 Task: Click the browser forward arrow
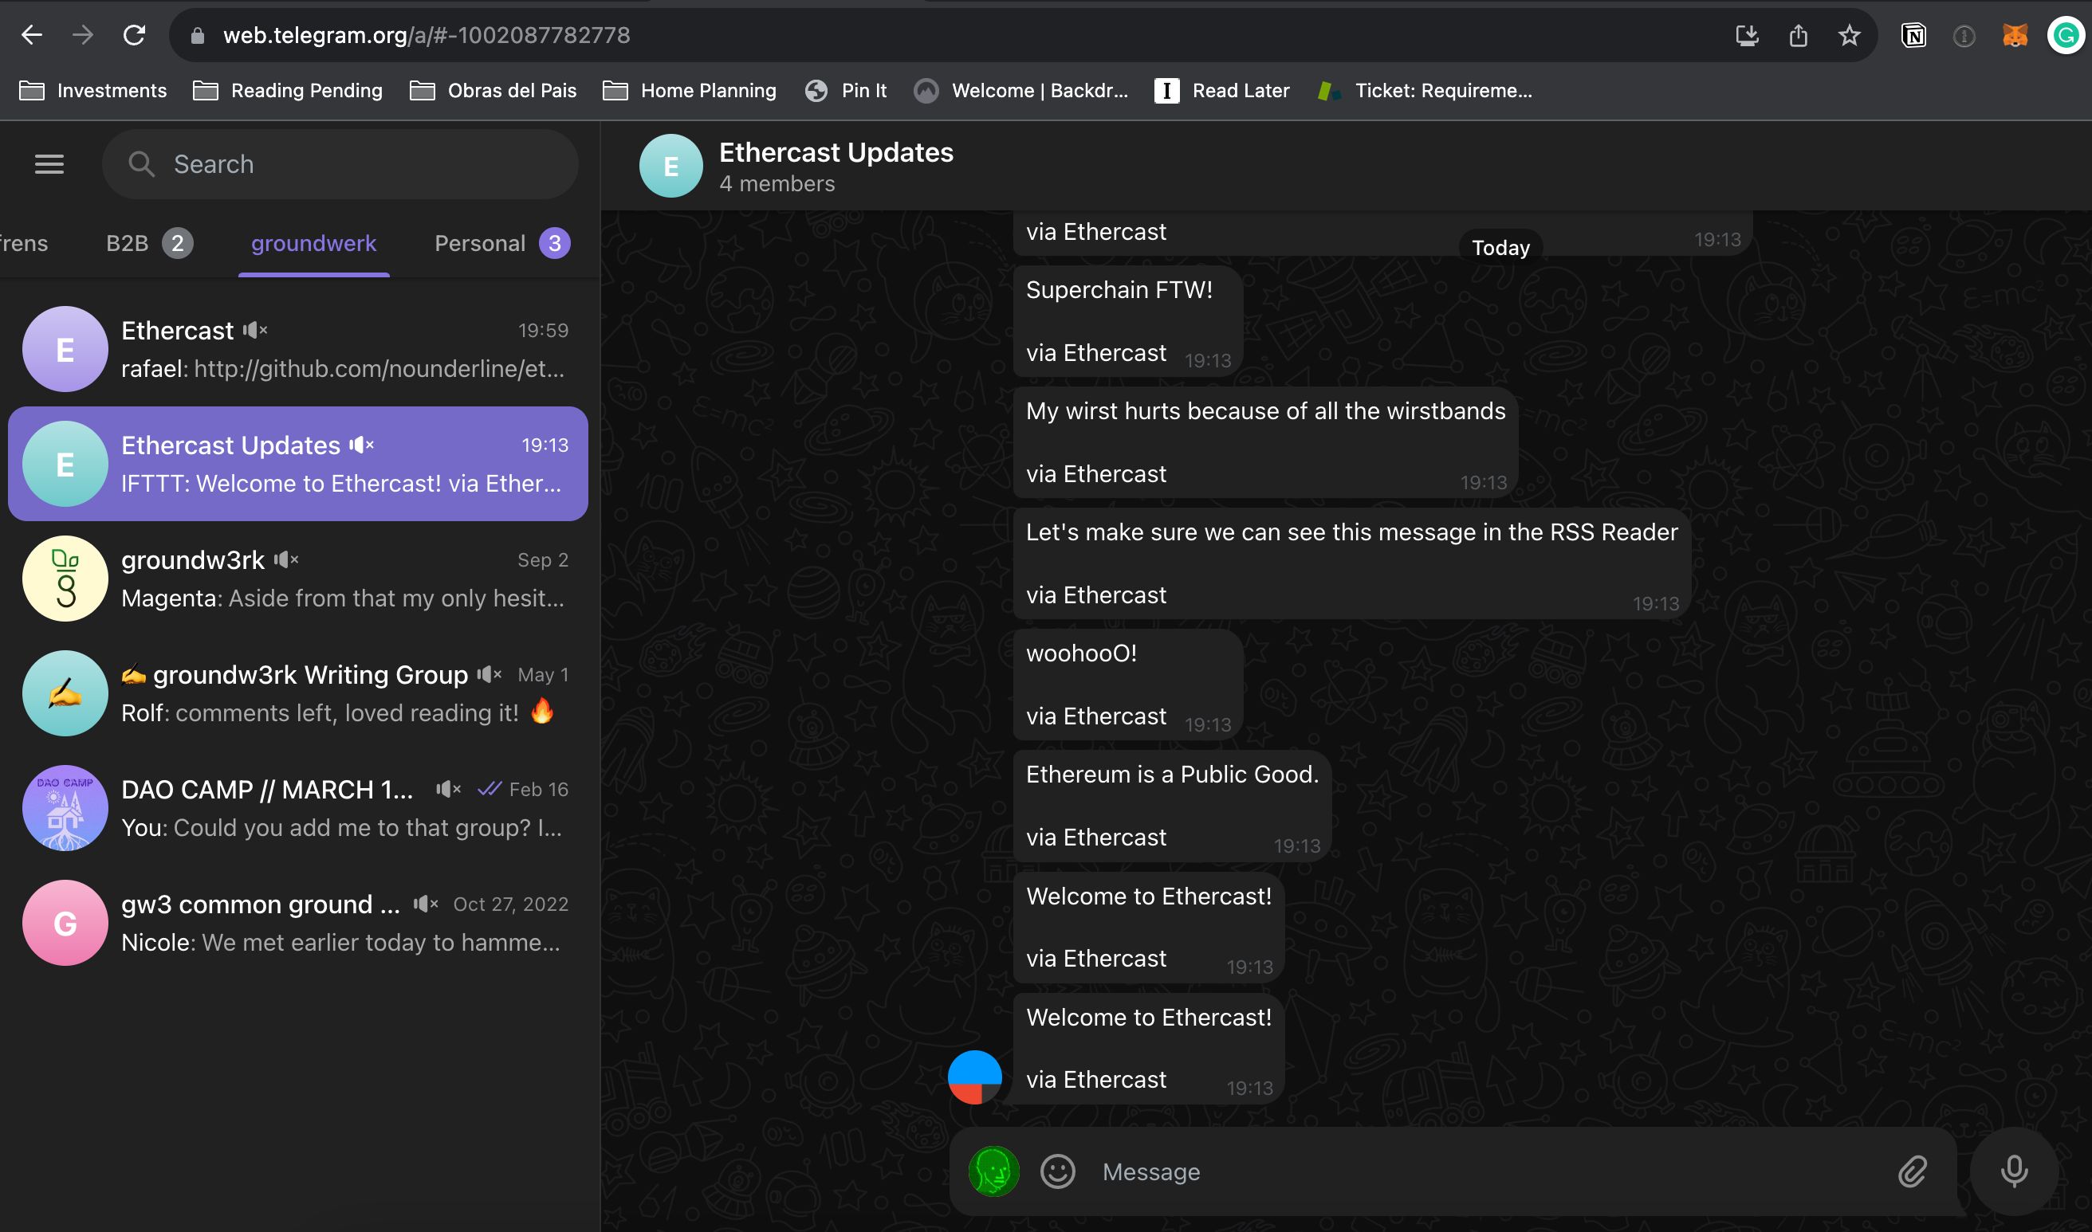coord(82,35)
